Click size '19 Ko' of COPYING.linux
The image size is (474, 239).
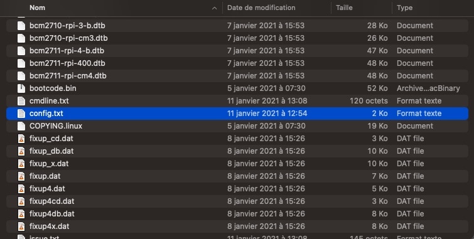click(377, 126)
